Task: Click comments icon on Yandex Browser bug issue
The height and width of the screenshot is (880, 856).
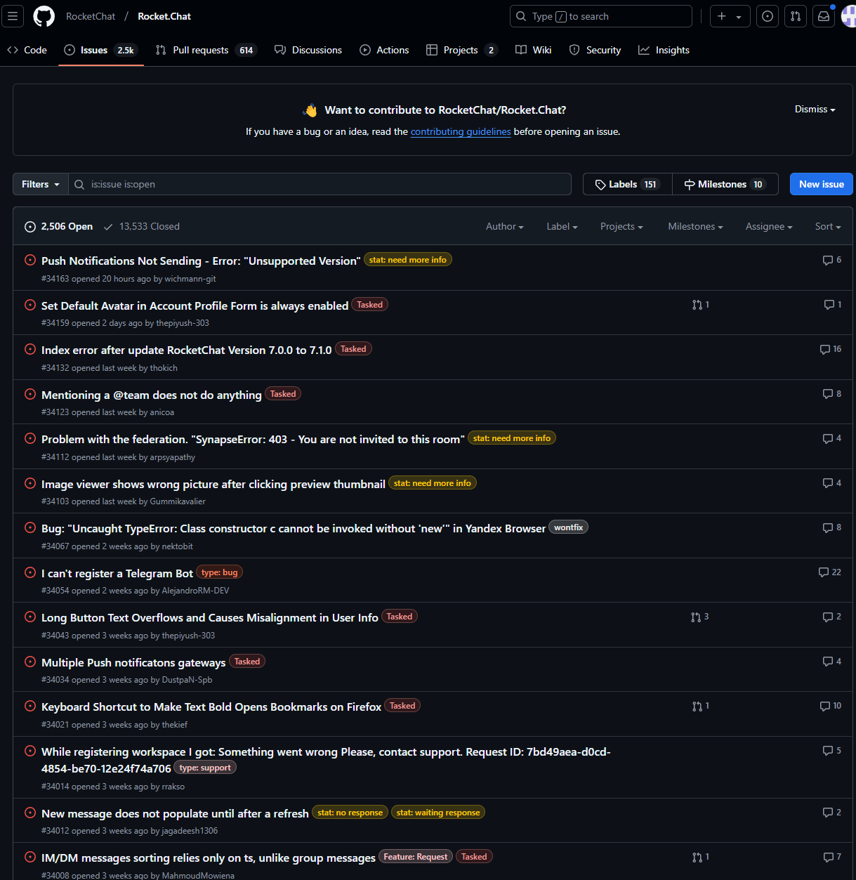Action: 832,527
